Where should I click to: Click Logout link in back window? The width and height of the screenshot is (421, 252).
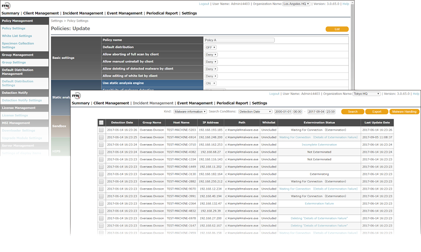point(204,4)
